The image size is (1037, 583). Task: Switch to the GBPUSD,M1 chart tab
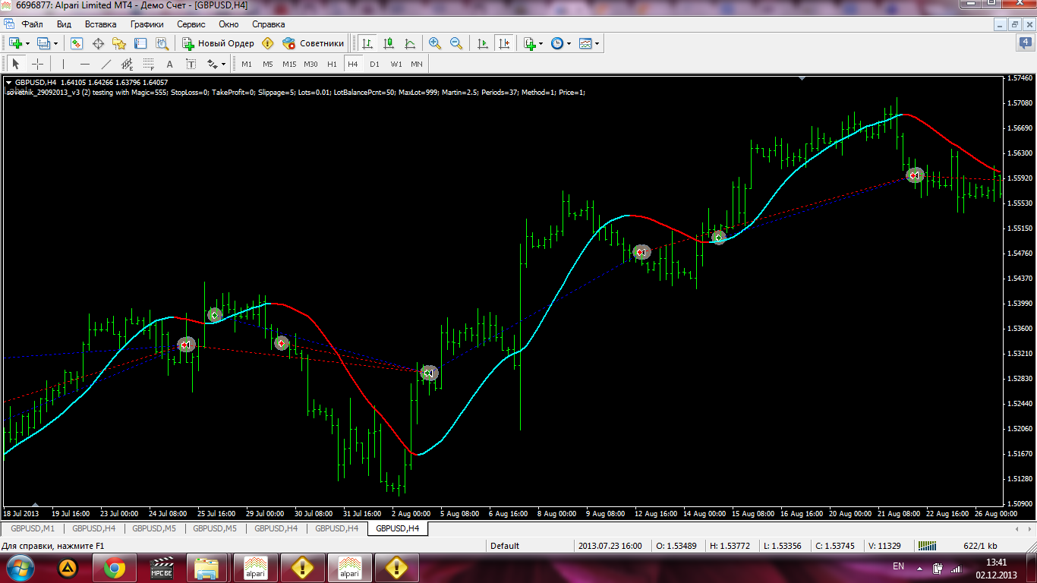(33, 528)
